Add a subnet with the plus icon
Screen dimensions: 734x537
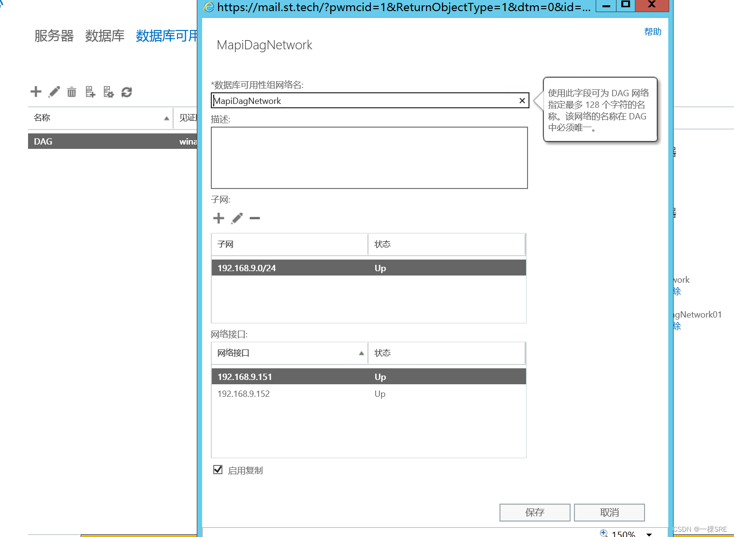[x=219, y=218]
